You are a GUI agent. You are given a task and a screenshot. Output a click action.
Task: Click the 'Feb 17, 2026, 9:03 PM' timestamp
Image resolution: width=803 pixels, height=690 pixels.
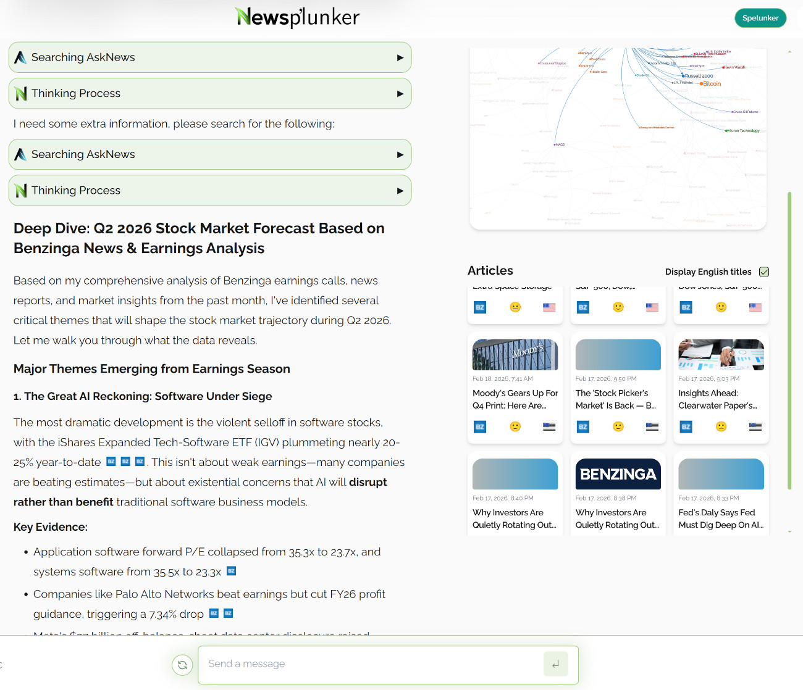[x=708, y=379]
